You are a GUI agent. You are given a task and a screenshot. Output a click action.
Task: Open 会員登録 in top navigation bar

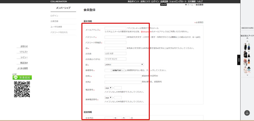coord(164,2)
